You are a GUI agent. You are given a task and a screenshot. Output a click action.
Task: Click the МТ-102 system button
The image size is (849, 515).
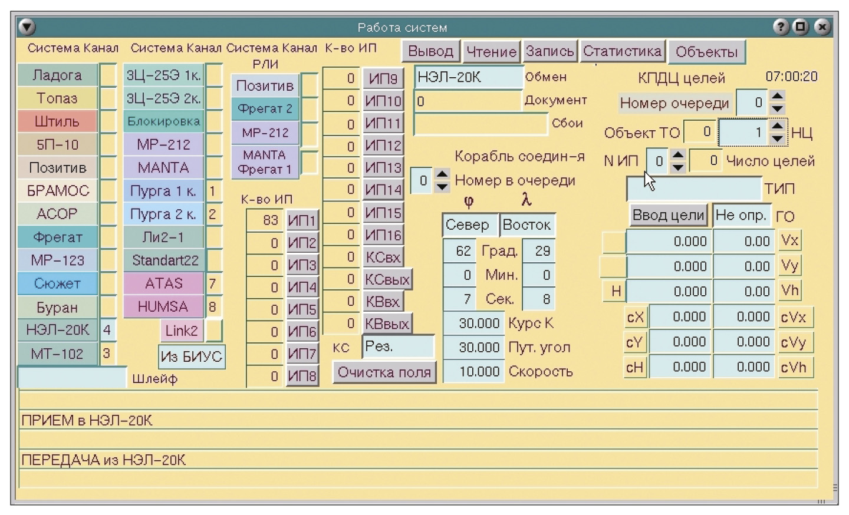pyautogui.click(x=57, y=354)
